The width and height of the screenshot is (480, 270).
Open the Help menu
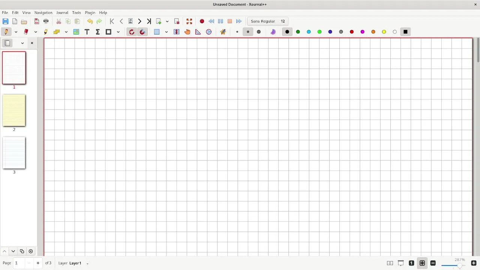(x=103, y=12)
